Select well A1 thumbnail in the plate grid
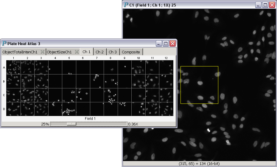This screenshot has height=167, width=277. pos(13,67)
